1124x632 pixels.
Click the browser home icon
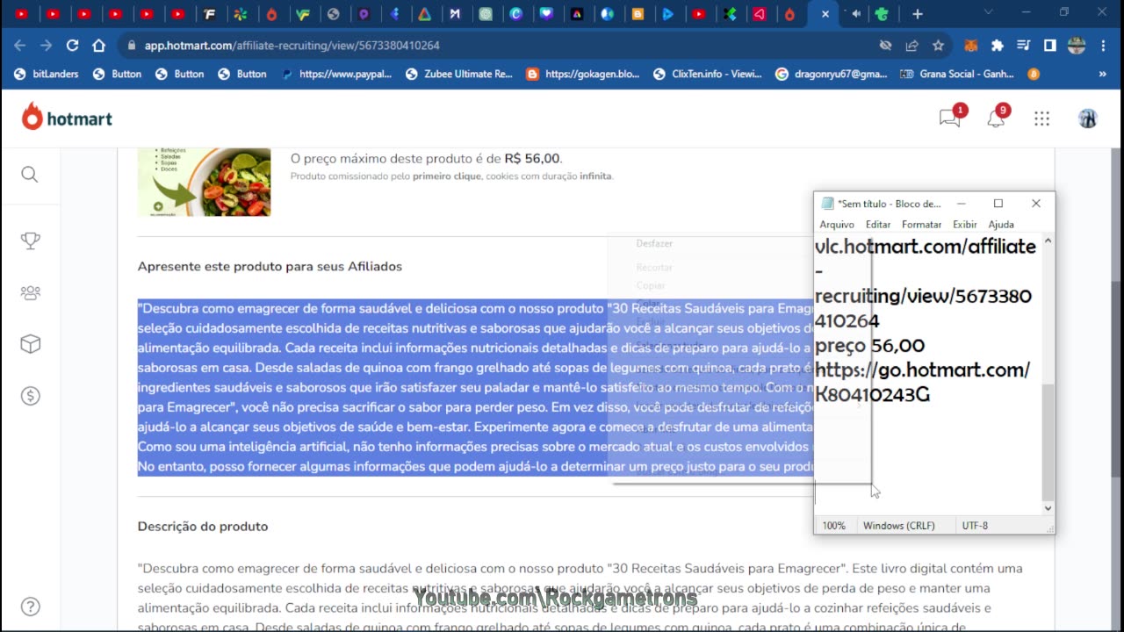tap(99, 45)
